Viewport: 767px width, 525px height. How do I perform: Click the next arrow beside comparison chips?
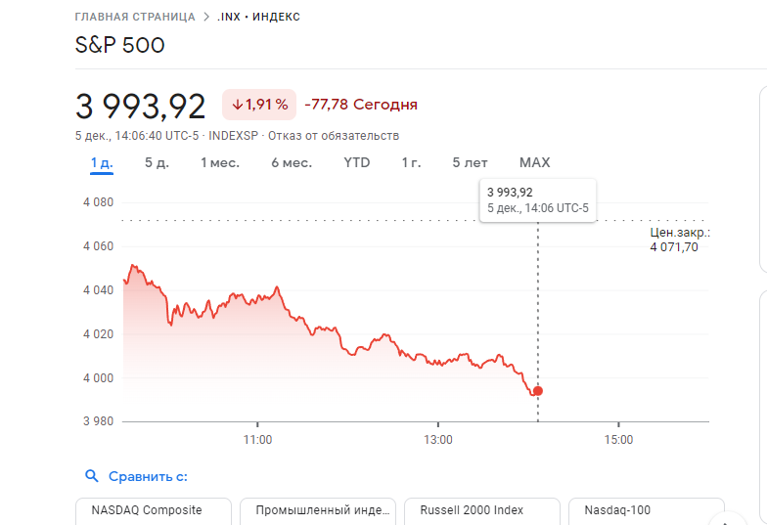(x=728, y=520)
